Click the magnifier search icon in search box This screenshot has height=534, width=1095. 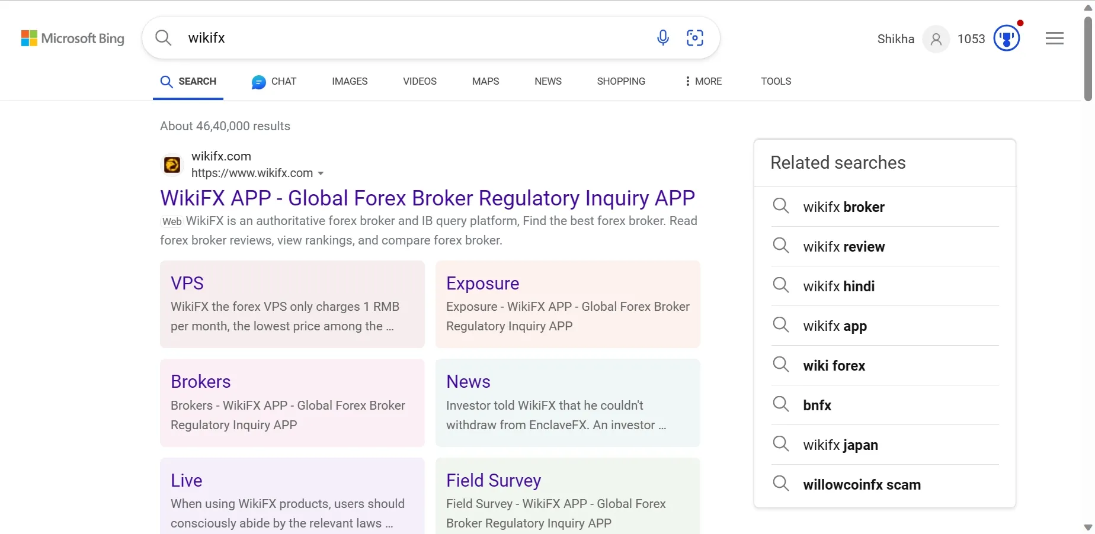pyautogui.click(x=163, y=38)
